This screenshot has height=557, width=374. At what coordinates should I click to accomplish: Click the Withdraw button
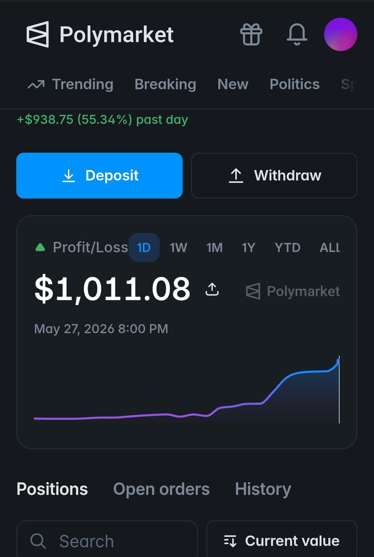pyautogui.click(x=274, y=175)
